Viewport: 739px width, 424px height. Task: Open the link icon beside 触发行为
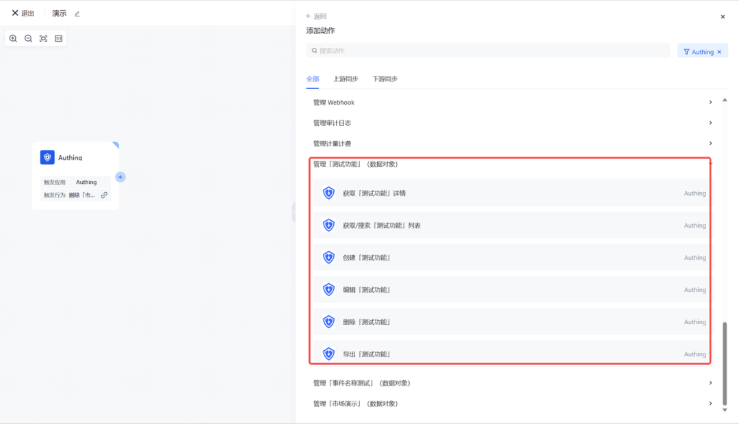tap(104, 195)
